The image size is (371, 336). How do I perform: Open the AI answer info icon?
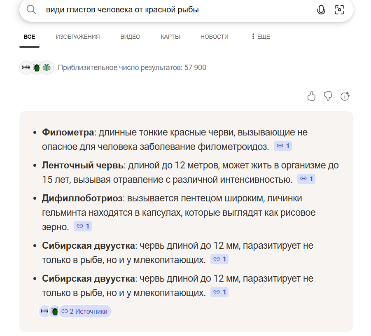tap(345, 96)
